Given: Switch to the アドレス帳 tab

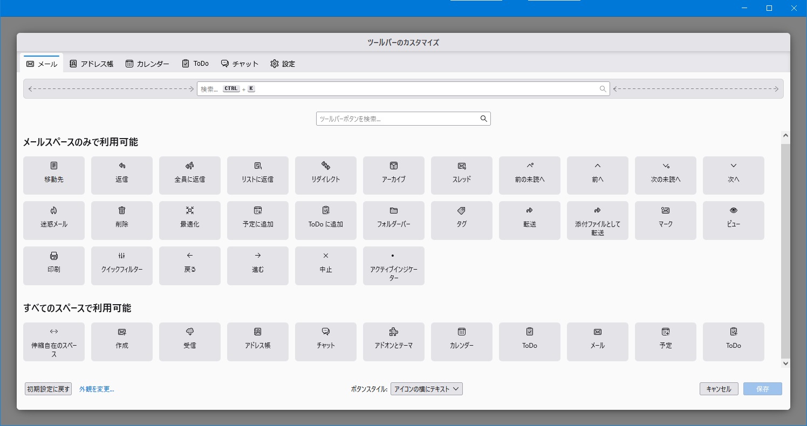Looking at the screenshot, I should pyautogui.click(x=92, y=64).
